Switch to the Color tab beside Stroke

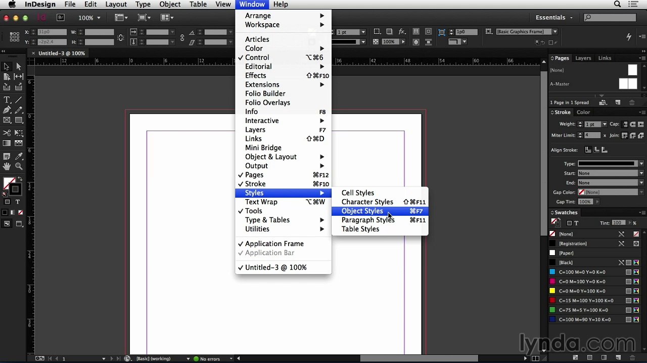(x=583, y=112)
